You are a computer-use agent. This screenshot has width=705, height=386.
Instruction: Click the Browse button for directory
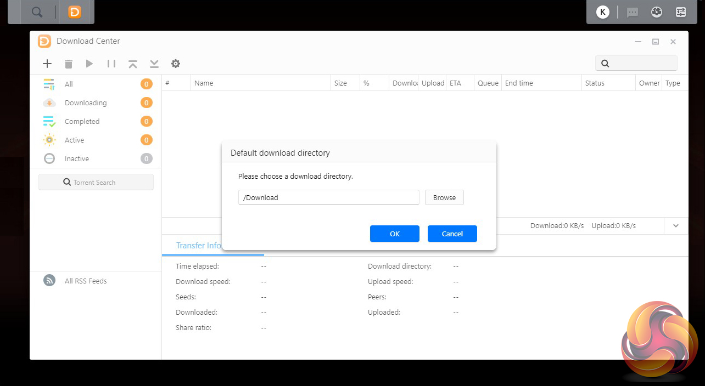pos(444,197)
